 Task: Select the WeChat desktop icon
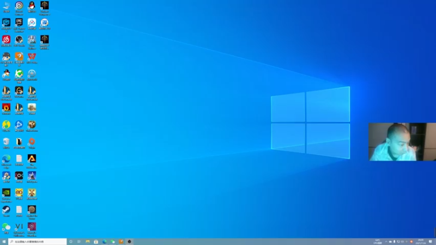(7, 228)
